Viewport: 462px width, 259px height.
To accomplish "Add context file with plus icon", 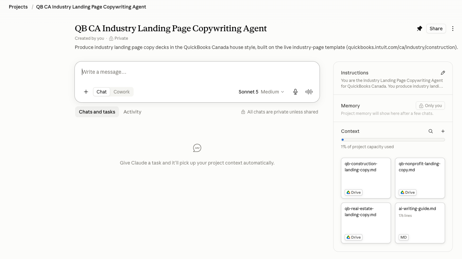I will [x=443, y=131].
